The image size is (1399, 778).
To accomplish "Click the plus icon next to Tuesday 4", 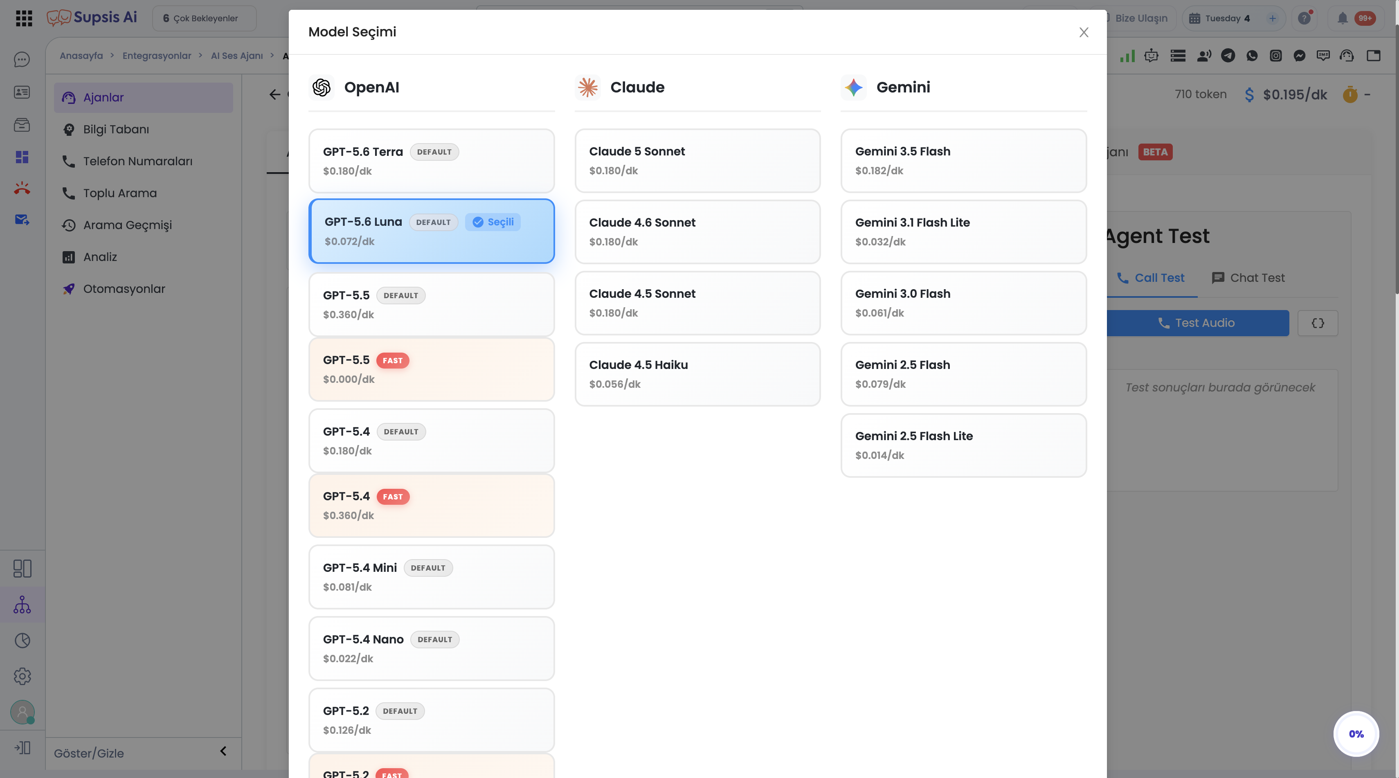I will pos(1273,18).
